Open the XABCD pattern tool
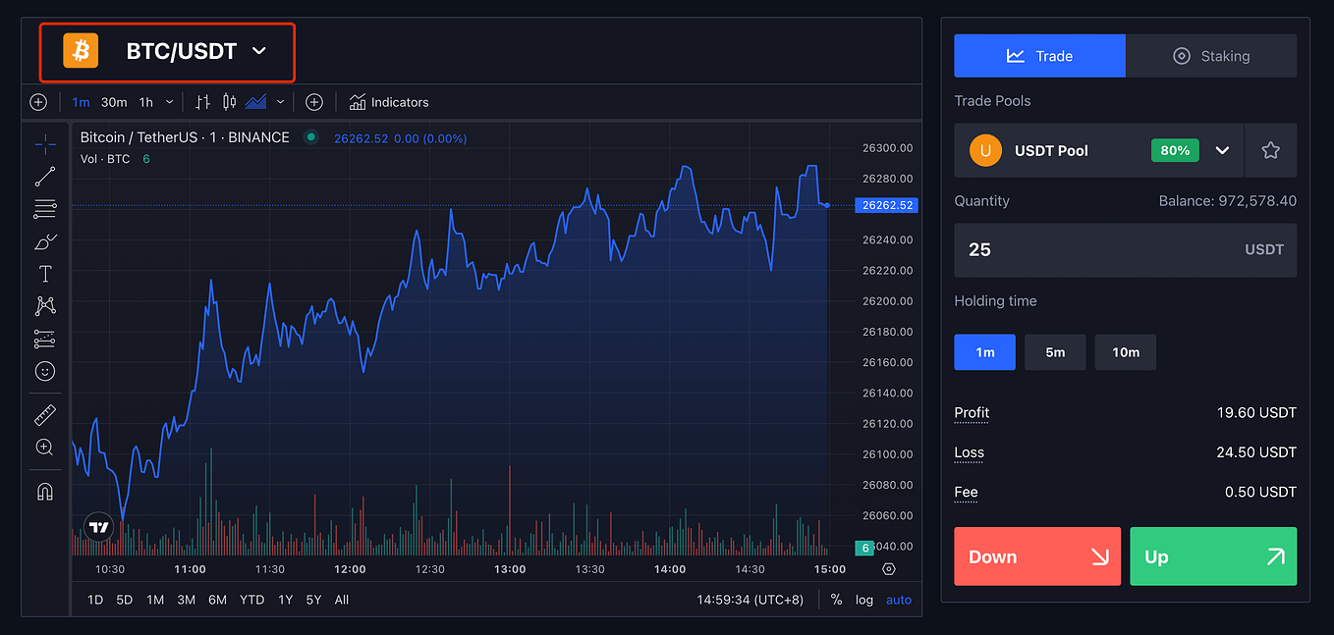Image resolution: width=1334 pixels, height=635 pixels. pos(45,305)
